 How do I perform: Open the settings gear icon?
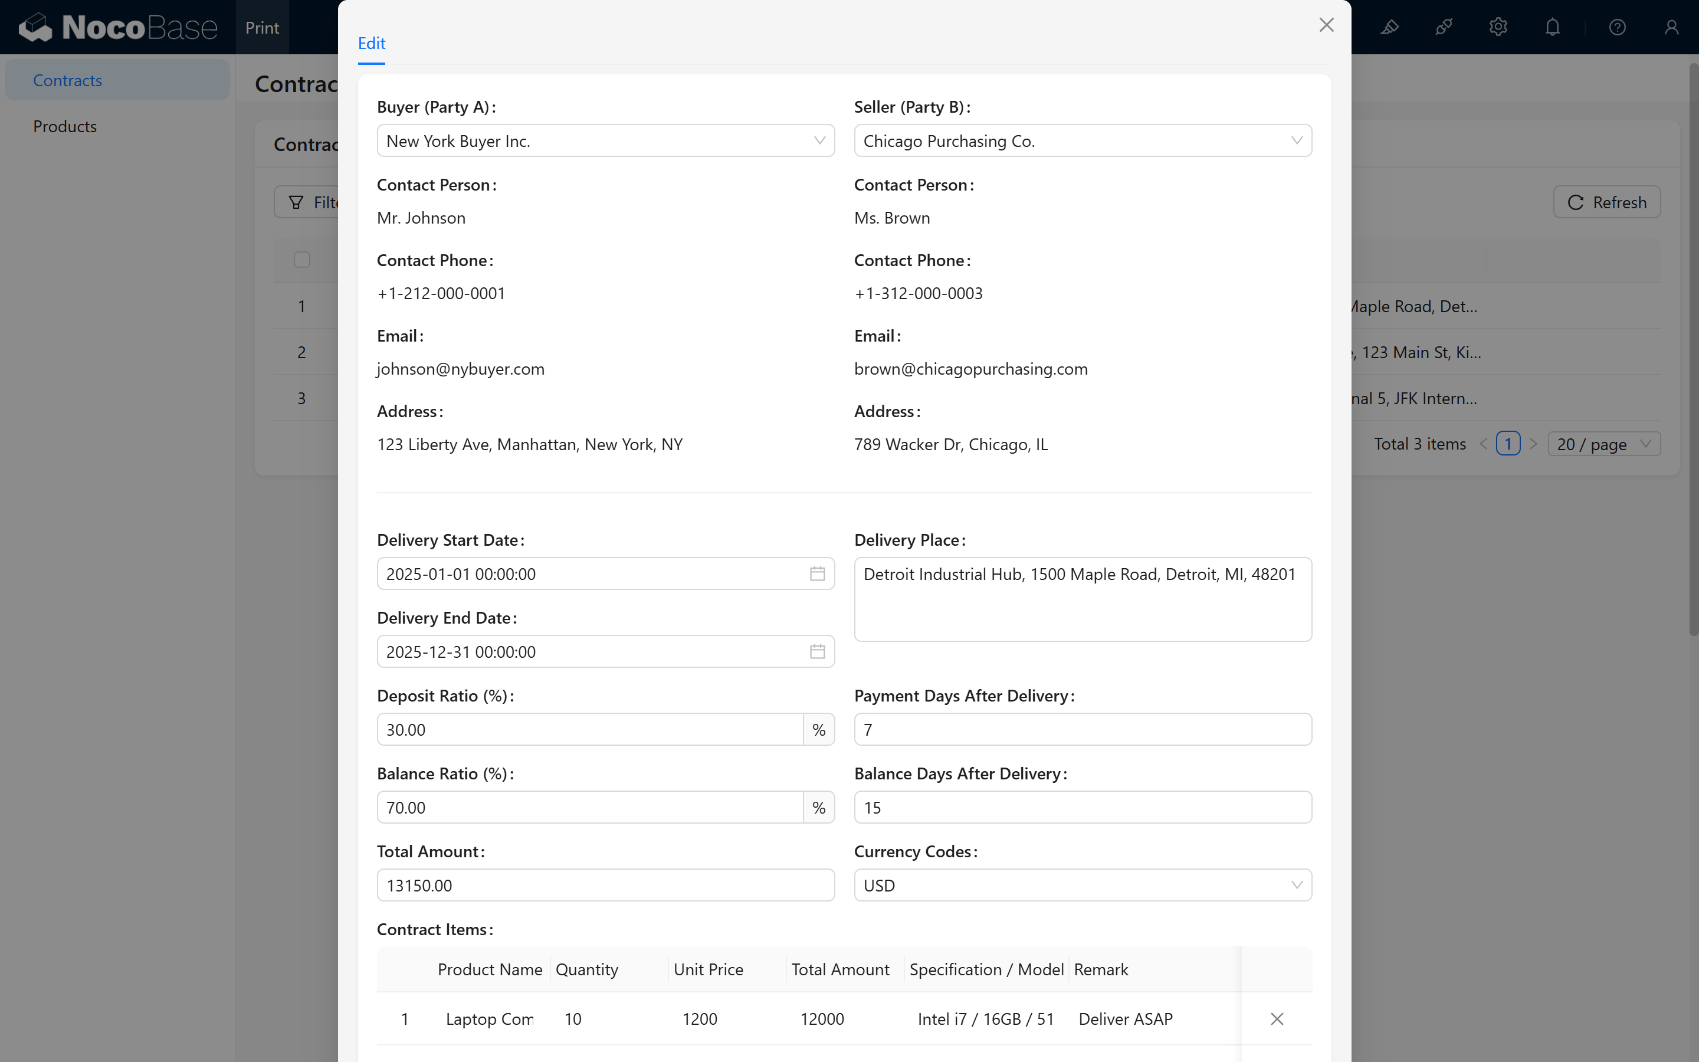click(1497, 27)
